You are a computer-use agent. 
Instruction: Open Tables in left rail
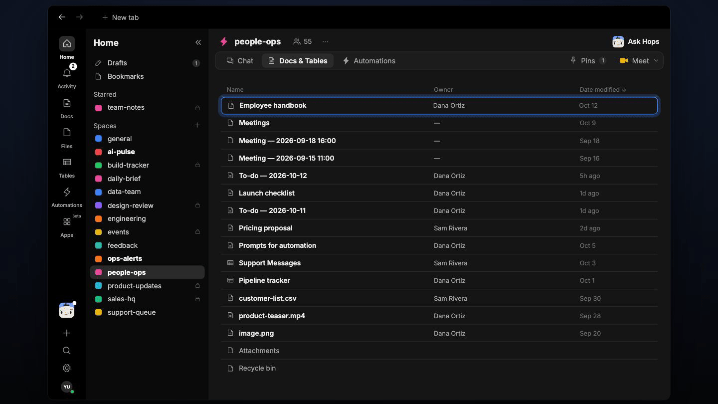[67, 162]
